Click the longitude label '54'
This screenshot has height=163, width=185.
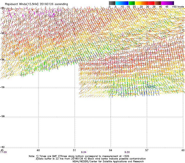pyautogui.click(x=110, y=150)
